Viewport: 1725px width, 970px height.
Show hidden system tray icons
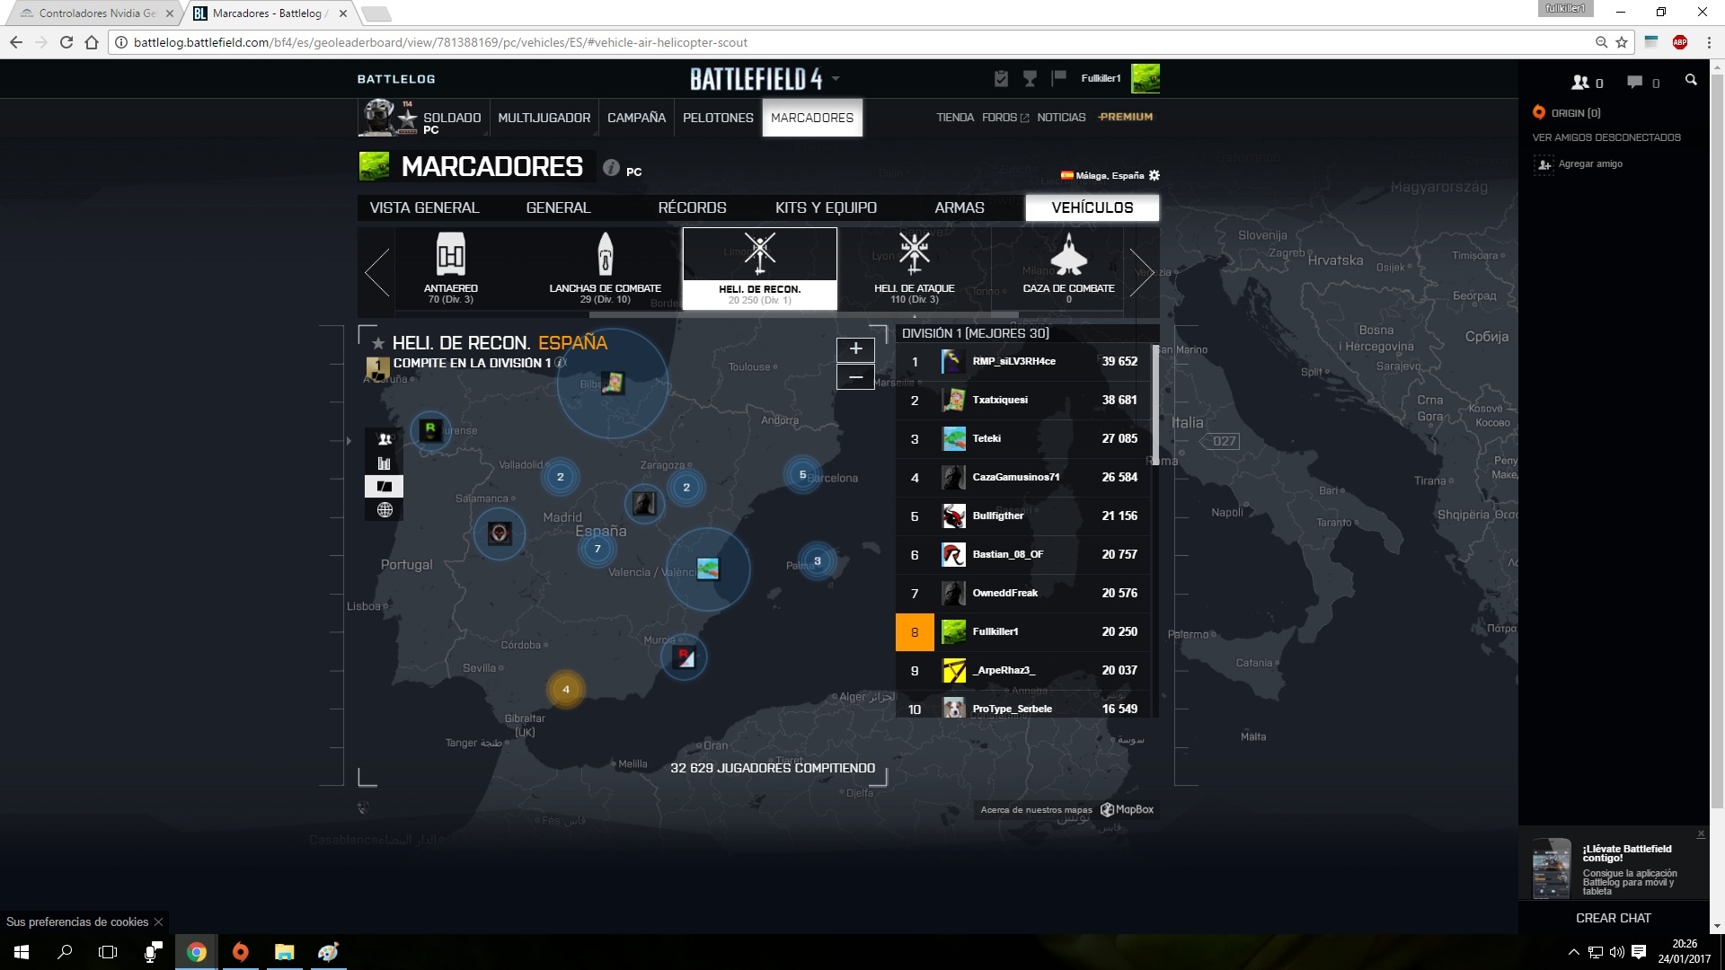pos(1573,952)
